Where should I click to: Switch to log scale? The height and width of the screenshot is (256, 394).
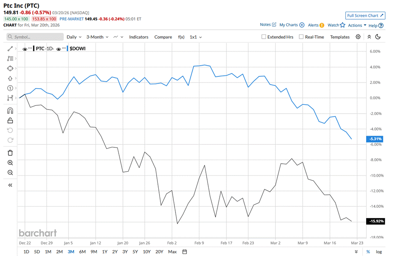379,252
